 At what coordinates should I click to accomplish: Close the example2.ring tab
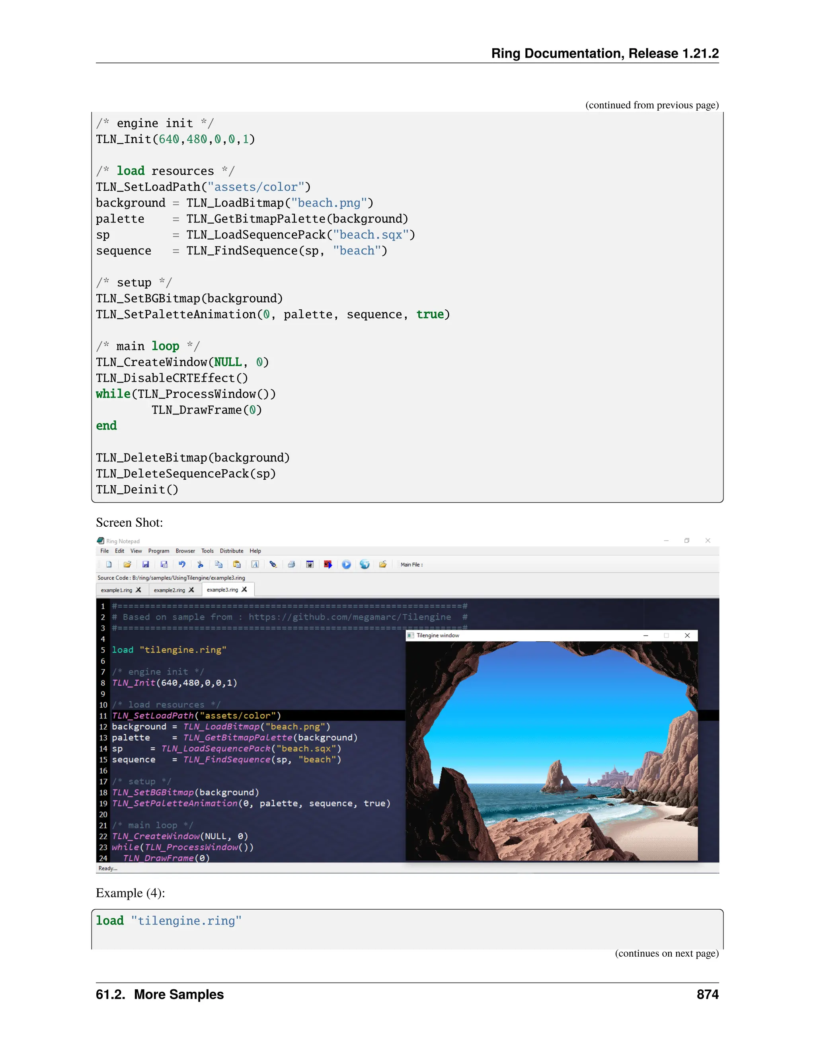(x=192, y=590)
